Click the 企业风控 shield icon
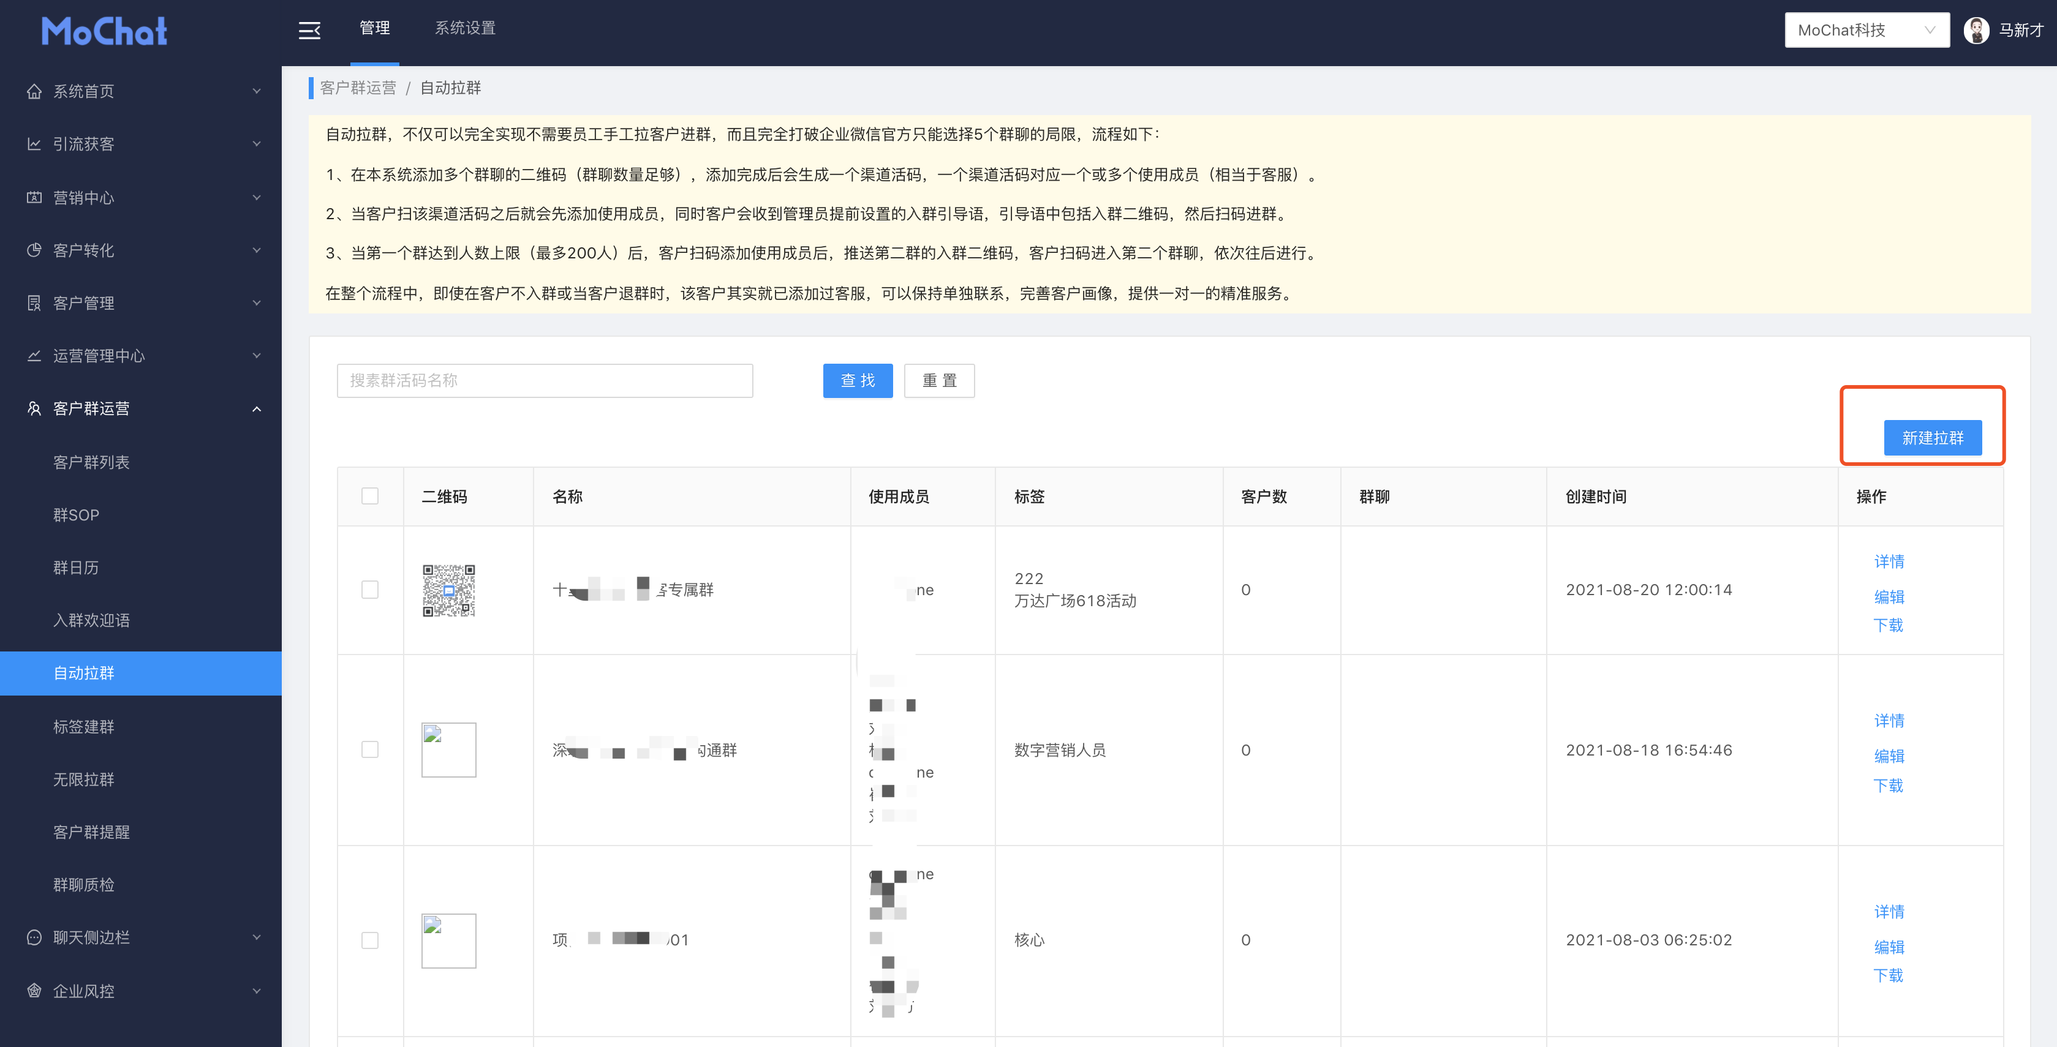This screenshot has width=2057, height=1047. pyautogui.click(x=34, y=990)
